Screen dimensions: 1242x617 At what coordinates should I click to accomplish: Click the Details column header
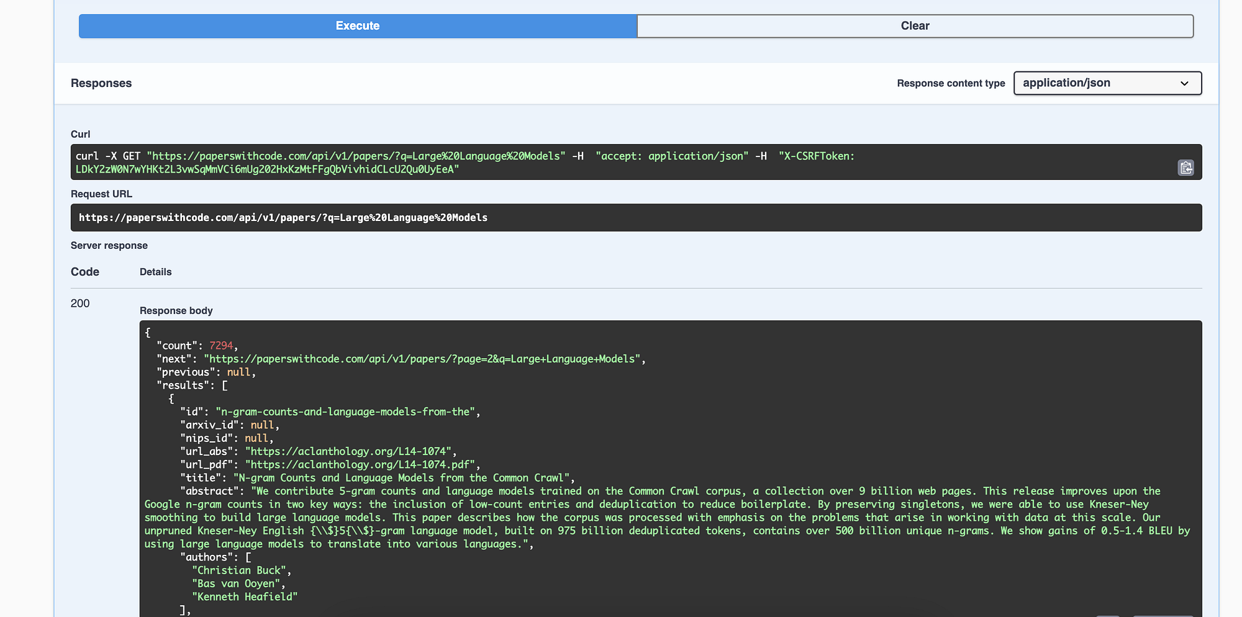click(x=155, y=272)
